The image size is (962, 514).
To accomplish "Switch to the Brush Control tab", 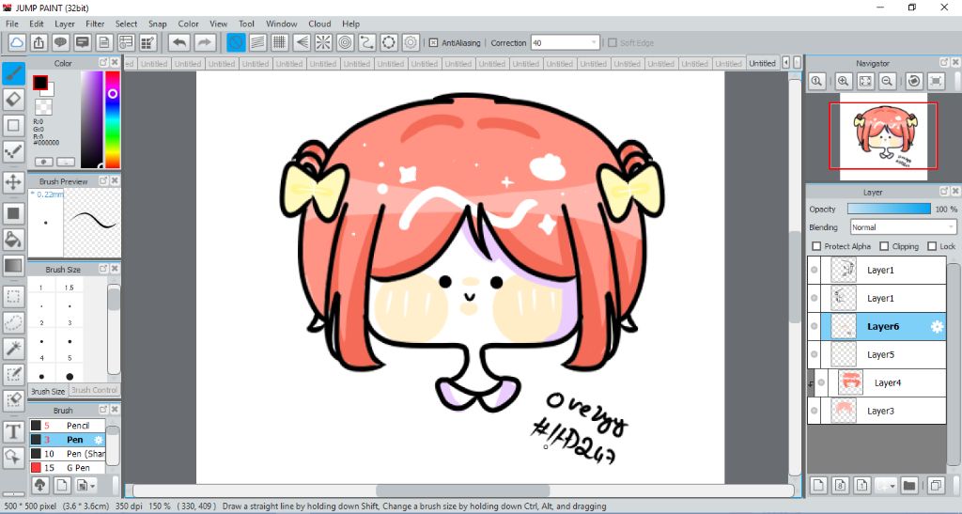I will [94, 390].
